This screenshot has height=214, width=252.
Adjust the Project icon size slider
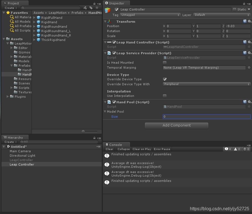83,132
